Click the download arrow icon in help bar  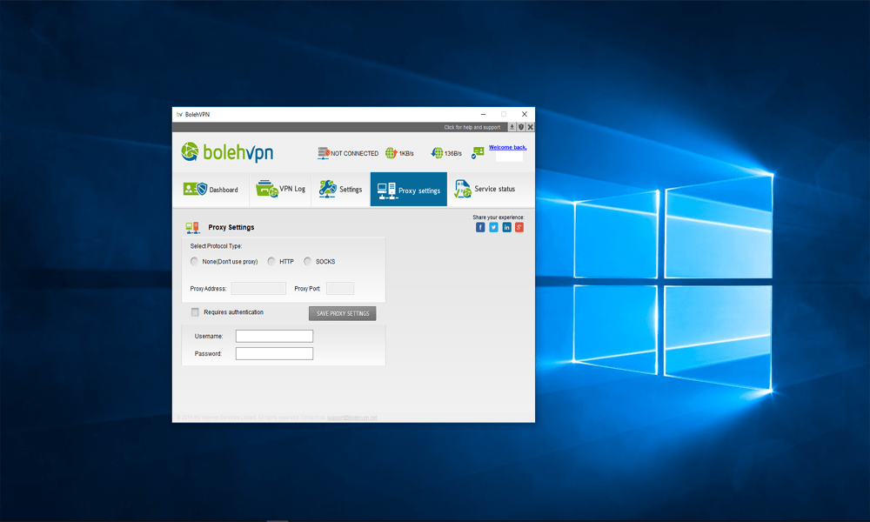click(x=512, y=127)
